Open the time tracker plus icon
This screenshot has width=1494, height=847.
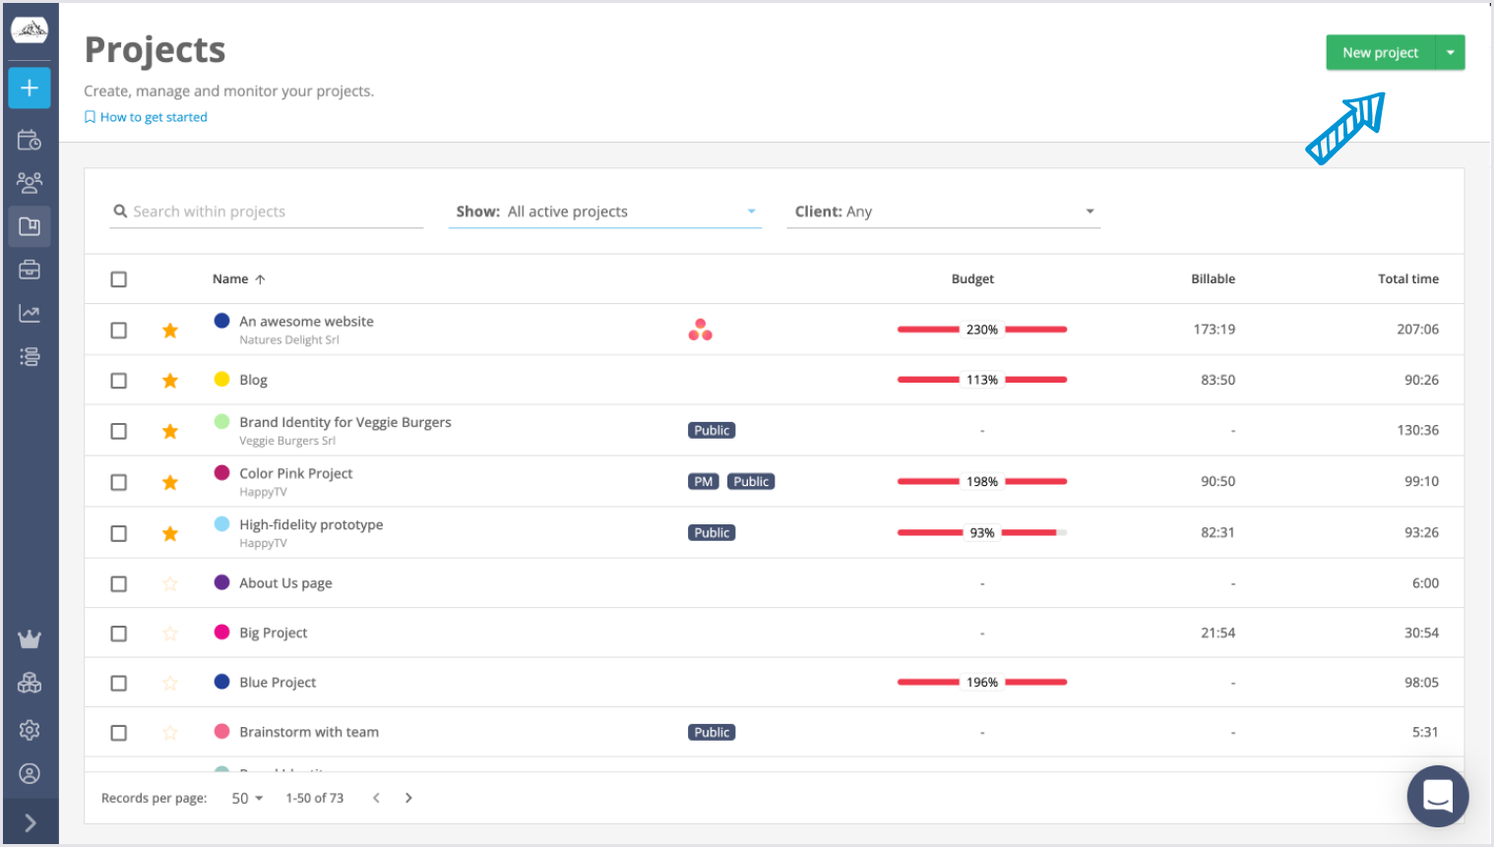[x=30, y=88]
